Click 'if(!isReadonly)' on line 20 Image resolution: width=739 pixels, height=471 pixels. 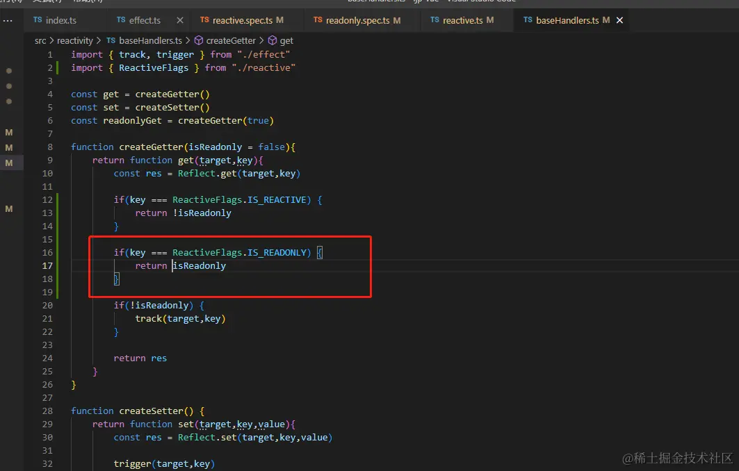coord(153,305)
